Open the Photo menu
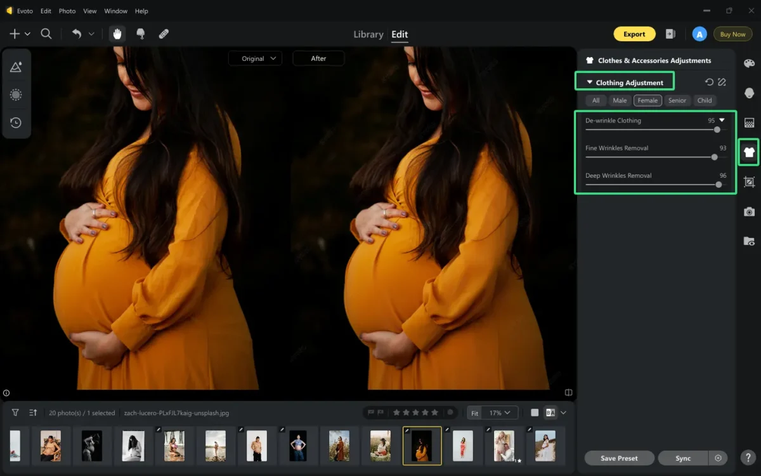Screen dimensions: 761x476 pyautogui.click(x=67, y=11)
